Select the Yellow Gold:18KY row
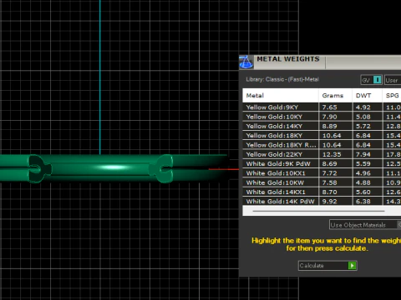 (x=322, y=136)
